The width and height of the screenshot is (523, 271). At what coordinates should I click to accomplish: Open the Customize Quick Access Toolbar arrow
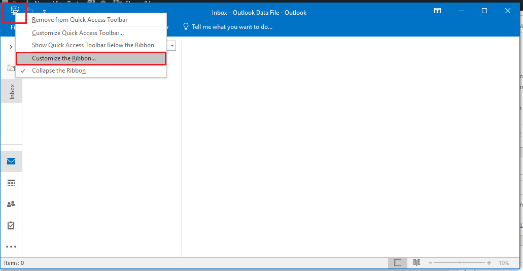pyautogui.click(x=44, y=12)
